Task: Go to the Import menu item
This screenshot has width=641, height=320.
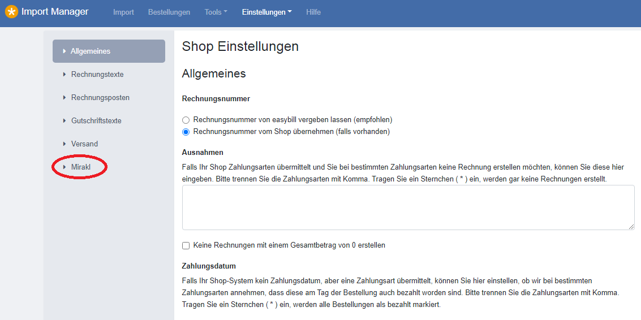Action: pyautogui.click(x=123, y=12)
